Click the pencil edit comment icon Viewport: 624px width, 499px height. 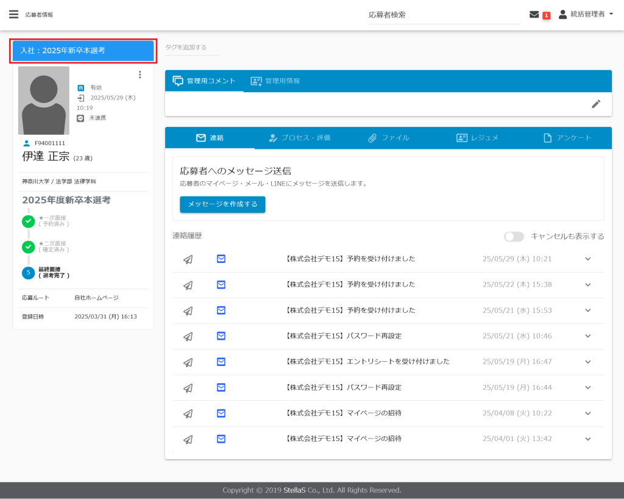click(596, 104)
